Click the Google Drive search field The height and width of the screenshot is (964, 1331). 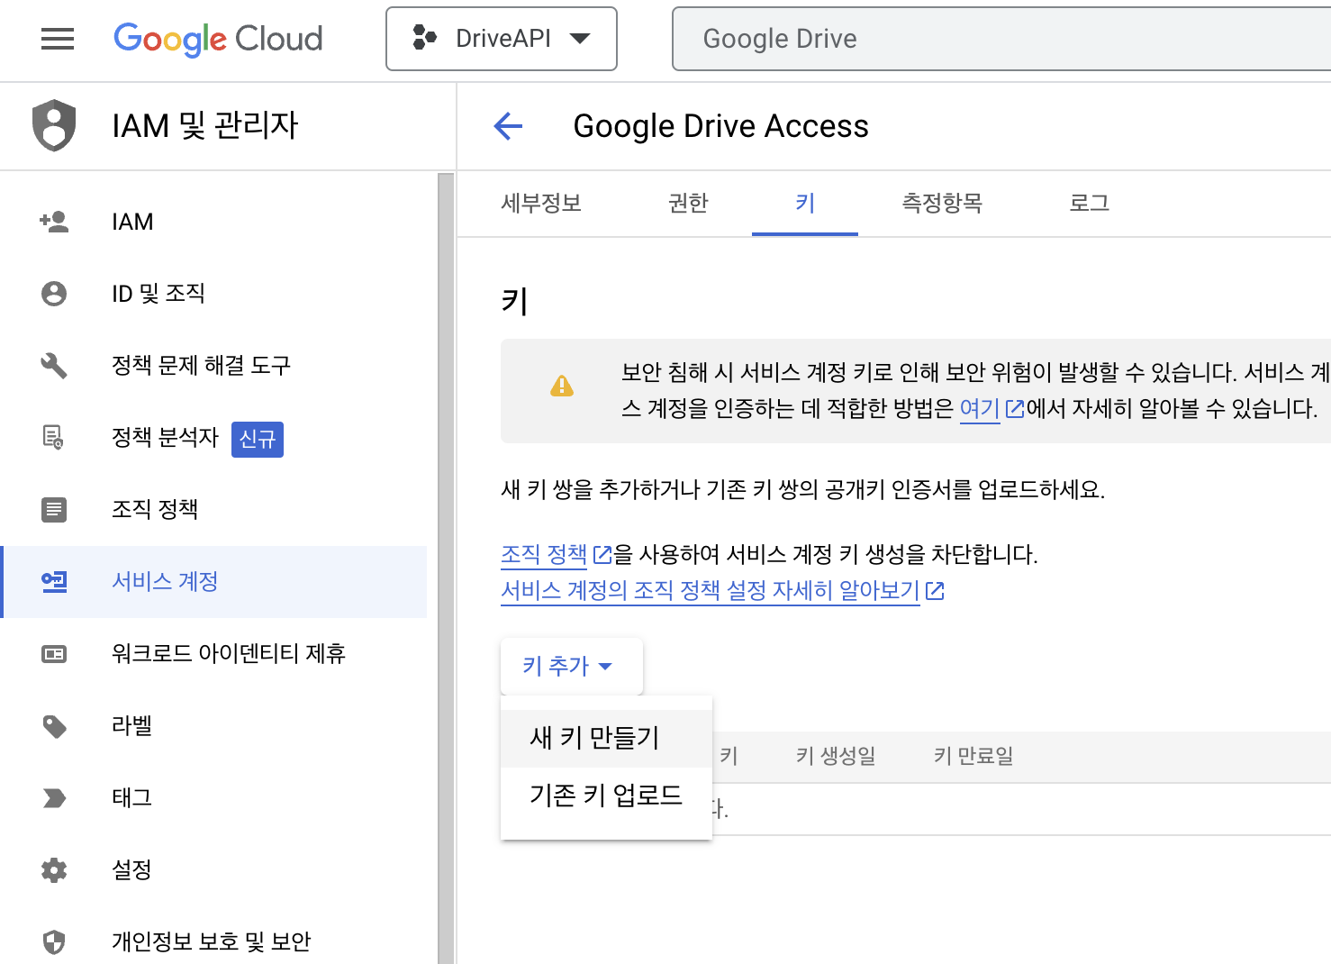(x=1001, y=39)
